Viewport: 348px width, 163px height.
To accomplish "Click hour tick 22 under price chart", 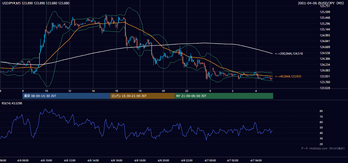I will [x=187, y=91].
